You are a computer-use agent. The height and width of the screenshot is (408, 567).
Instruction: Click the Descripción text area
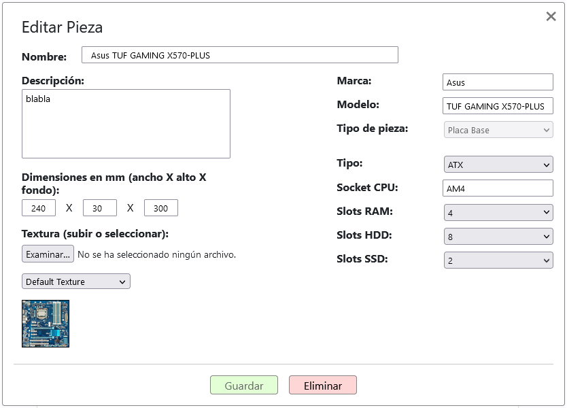click(x=126, y=124)
